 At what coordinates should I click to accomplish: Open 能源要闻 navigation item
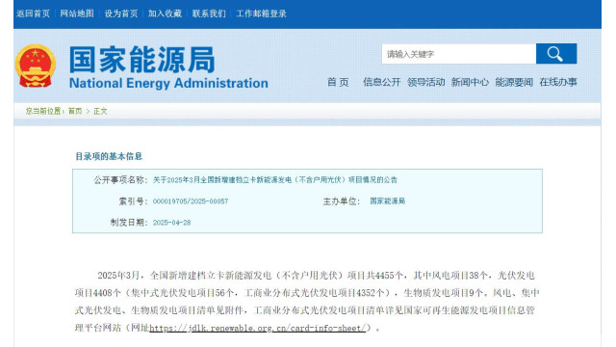pos(514,82)
